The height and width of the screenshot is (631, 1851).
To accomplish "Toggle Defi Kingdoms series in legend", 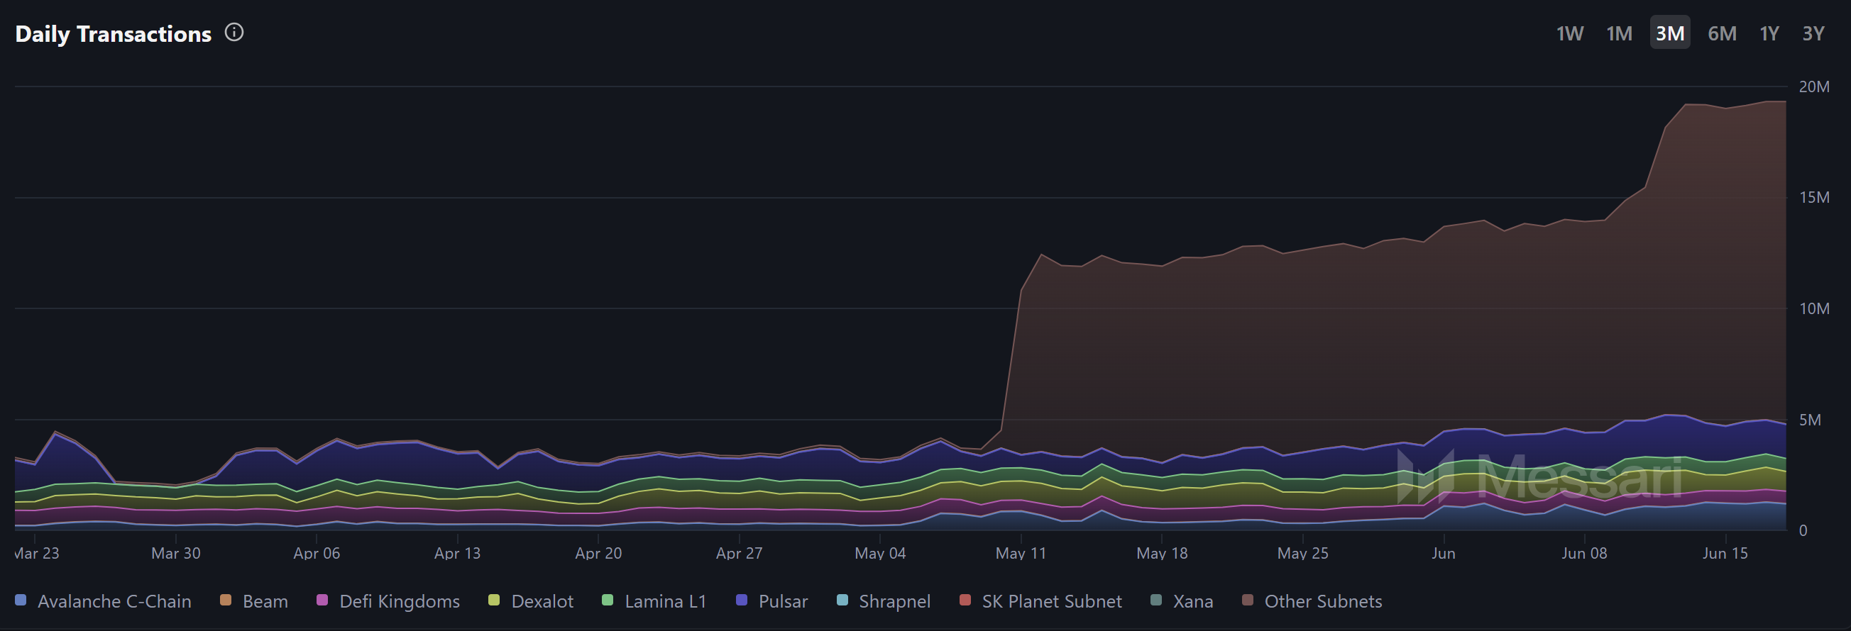I will point(388,601).
